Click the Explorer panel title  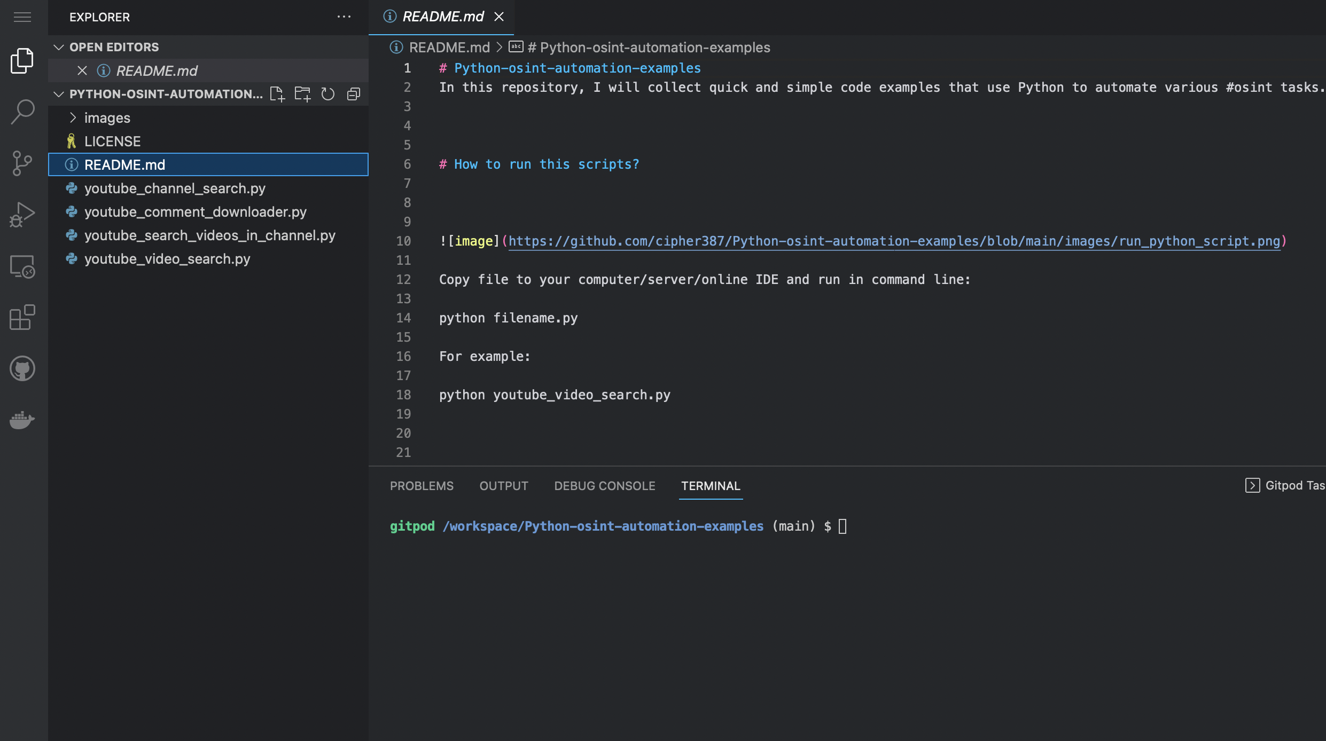[99, 17]
